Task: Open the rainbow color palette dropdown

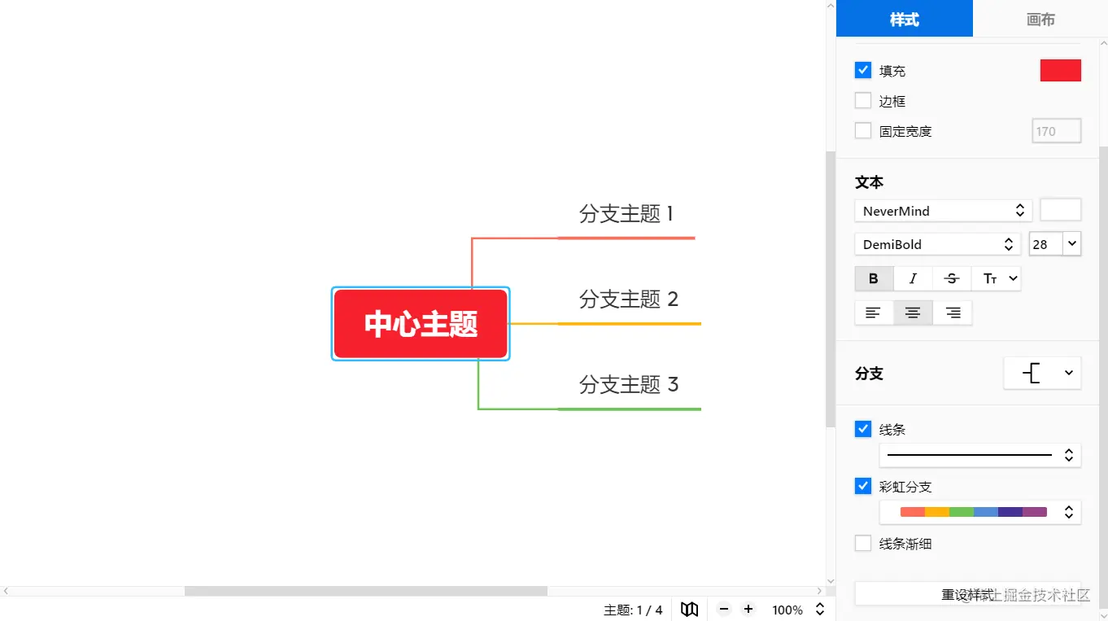Action: [980, 512]
